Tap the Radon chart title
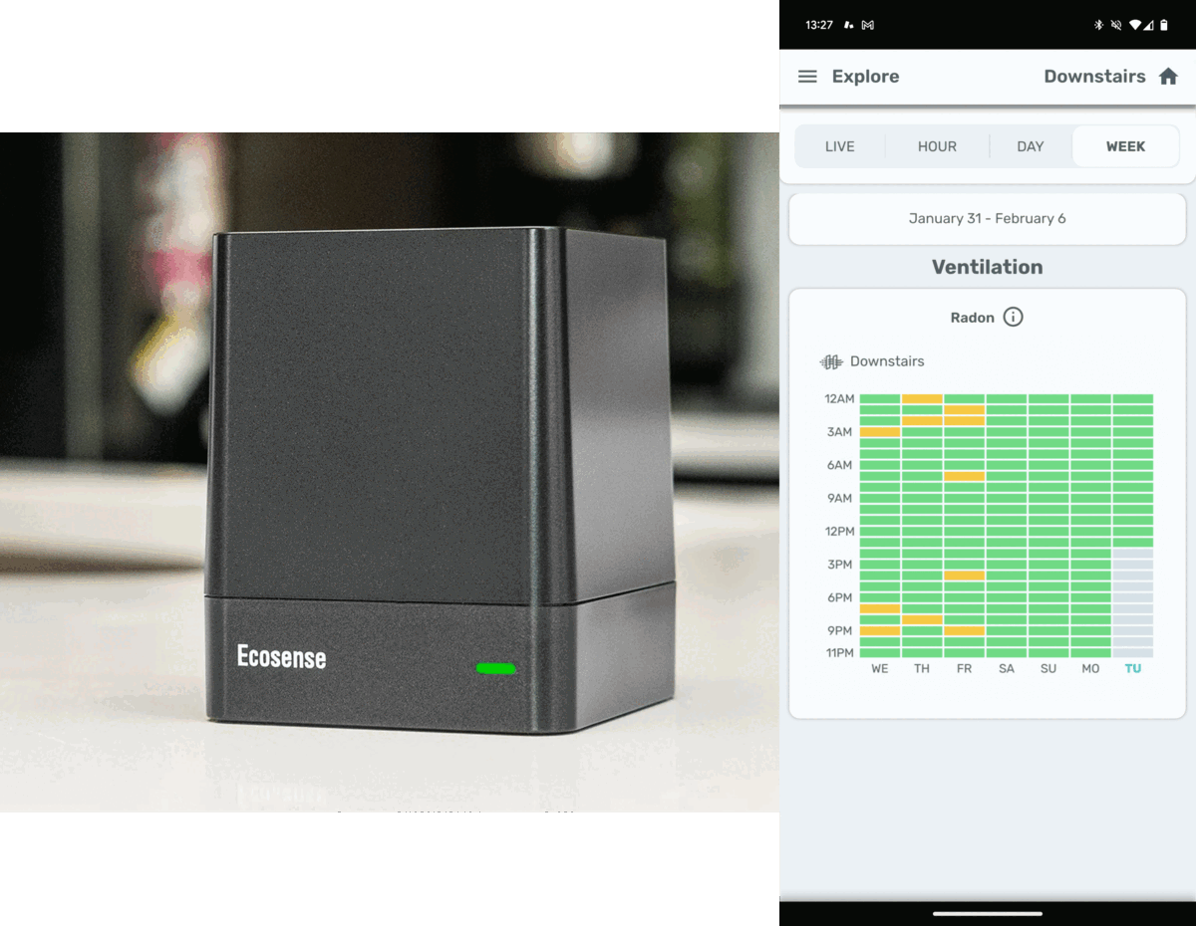The width and height of the screenshot is (1196, 926). tap(973, 318)
